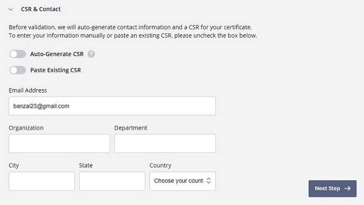This screenshot has height=205, width=364.
Task: Select the State input box
Action: (x=112, y=181)
